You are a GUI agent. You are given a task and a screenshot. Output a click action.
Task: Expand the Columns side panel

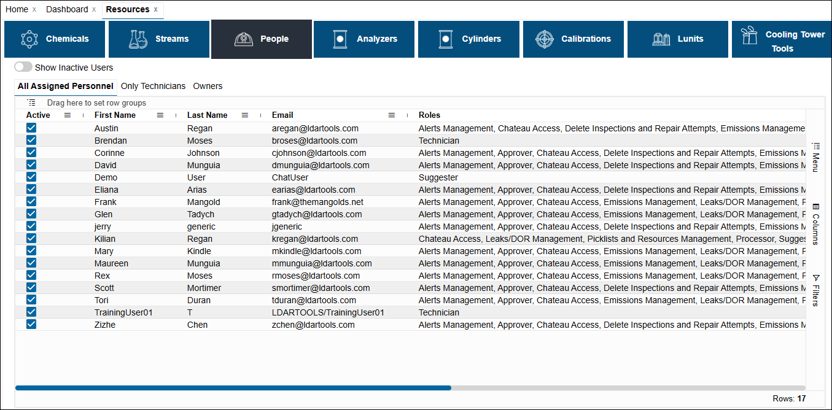[x=815, y=224]
